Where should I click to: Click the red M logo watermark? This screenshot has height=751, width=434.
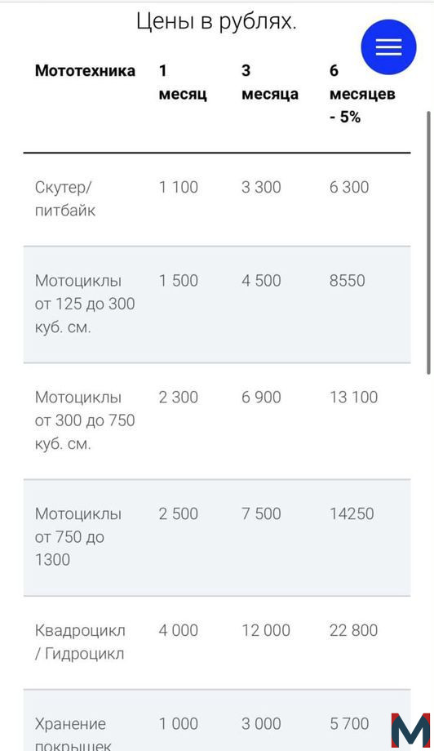(x=410, y=730)
